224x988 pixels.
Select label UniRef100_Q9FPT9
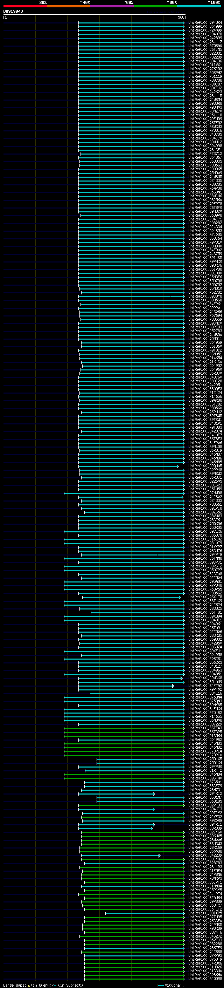pyautogui.click(x=205, y=554)
